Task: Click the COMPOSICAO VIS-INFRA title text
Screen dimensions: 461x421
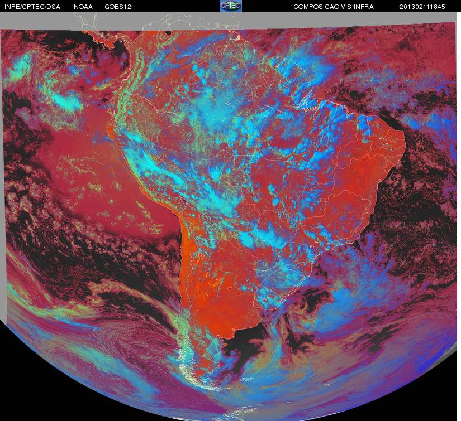Action: (x=334, y=7)
